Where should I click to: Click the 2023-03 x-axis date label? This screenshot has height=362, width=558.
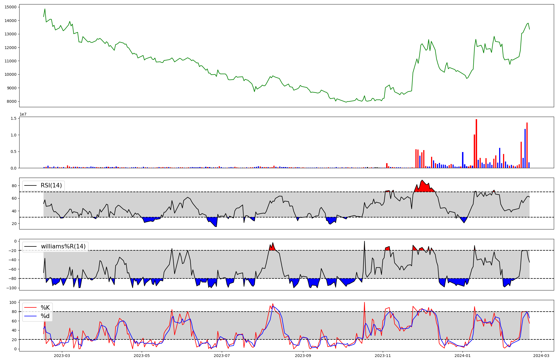point(62,356)
